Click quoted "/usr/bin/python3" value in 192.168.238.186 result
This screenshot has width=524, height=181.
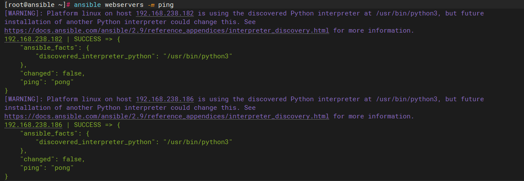(x=198, y=142)
